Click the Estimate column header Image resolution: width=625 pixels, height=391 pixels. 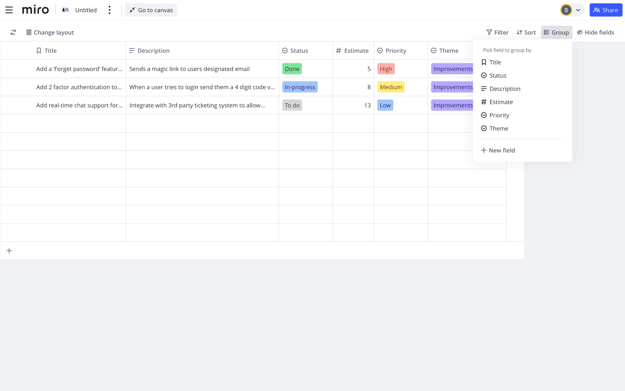(x=353, y=51)
